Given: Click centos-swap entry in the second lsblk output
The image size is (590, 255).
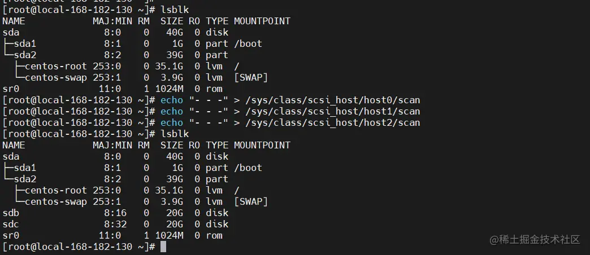Looking at the screenshot, I should point(56,201).
